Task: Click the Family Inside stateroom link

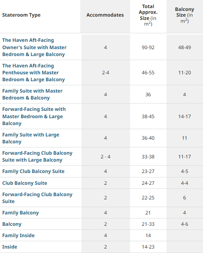Action: [x=18, y=236]
